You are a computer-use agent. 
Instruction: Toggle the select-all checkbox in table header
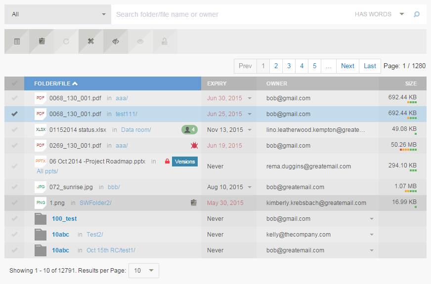tap(14, 83)
